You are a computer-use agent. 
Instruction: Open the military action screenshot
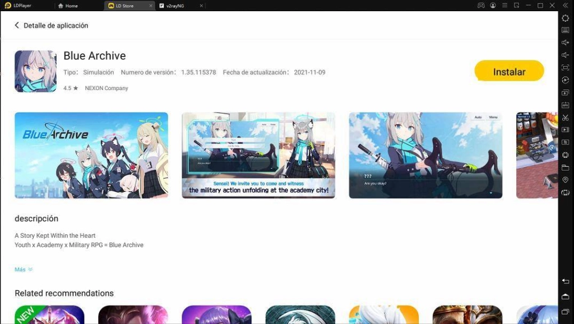[x=258, y=155]
